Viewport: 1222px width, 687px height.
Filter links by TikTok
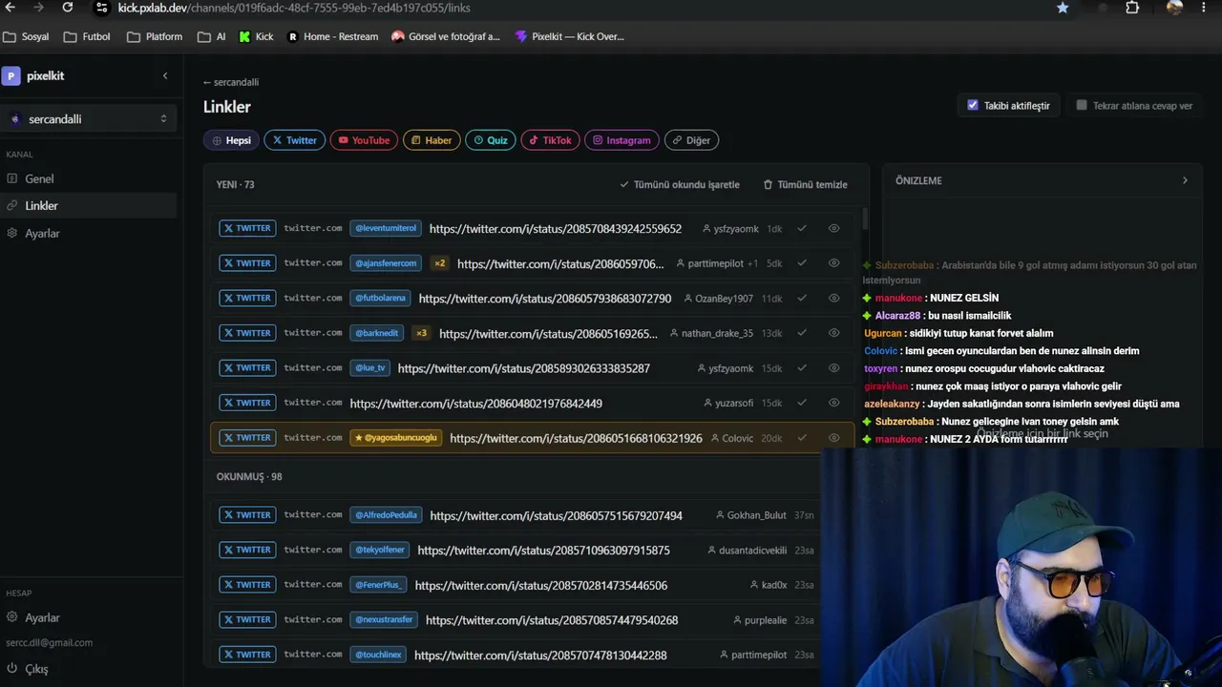[x=550, y=140]
